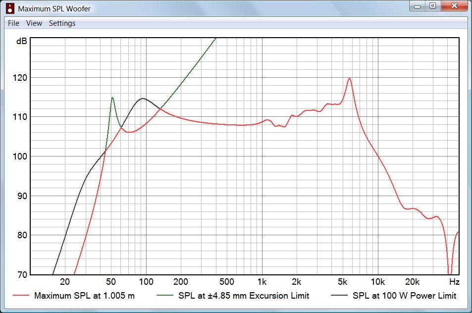Click the Hz axis unit label
This screenshot has height=313, width=472.
click(454, 282)
